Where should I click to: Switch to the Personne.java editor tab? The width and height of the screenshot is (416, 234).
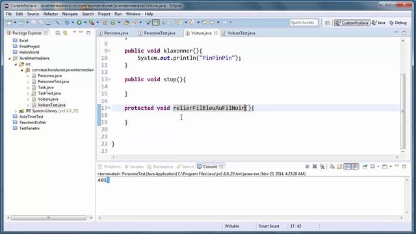coord(116,33)
